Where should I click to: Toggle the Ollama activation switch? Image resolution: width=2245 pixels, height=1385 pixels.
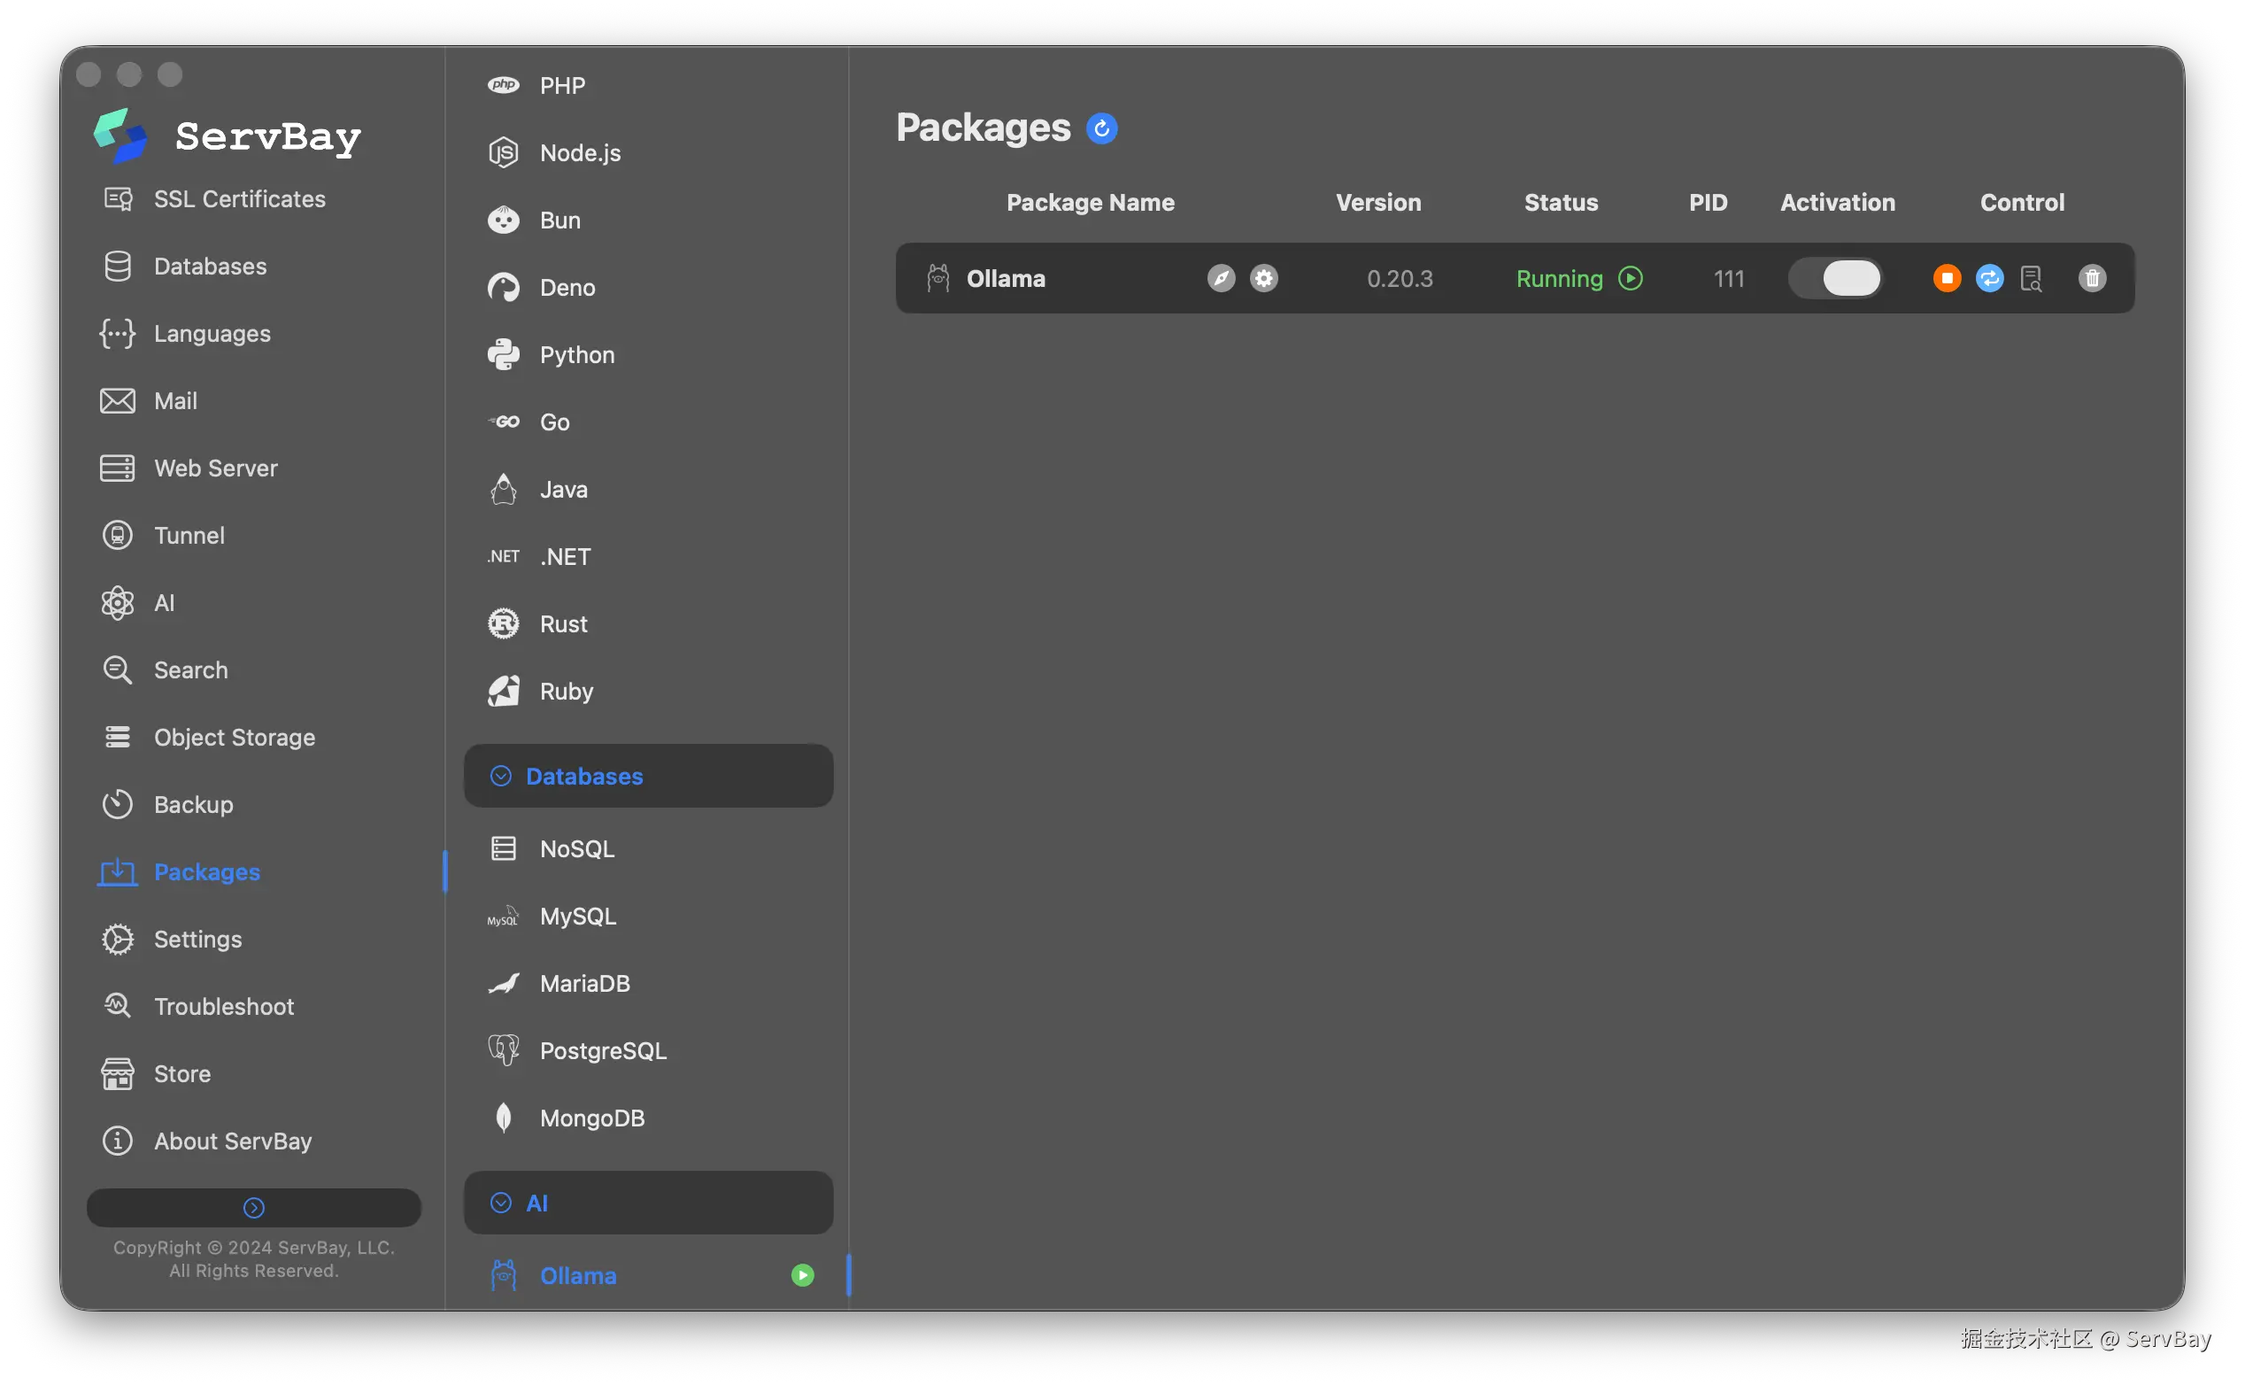[x=1836, y=277]
